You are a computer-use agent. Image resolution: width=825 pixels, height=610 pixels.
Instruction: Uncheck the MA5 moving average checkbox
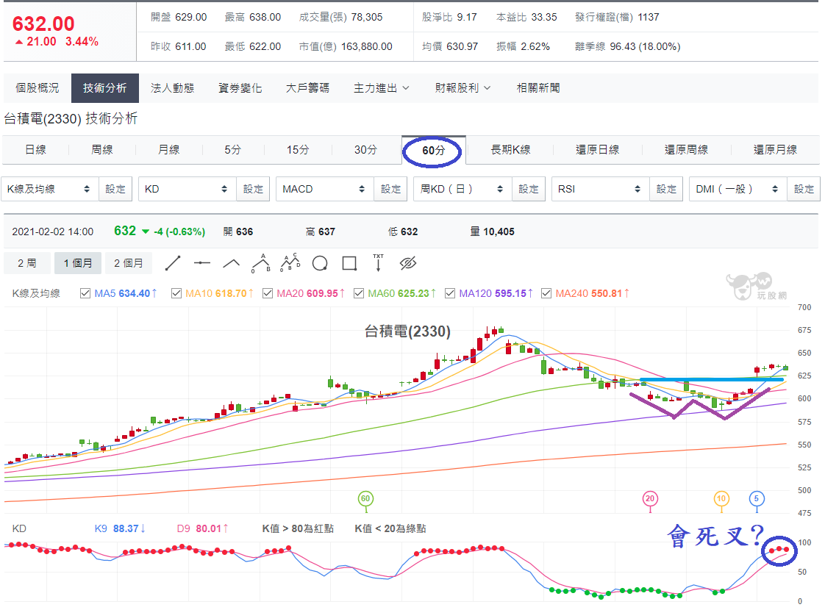[85, 293]
